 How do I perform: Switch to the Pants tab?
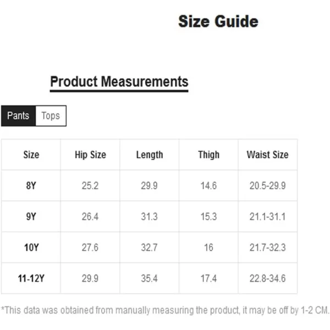18,116
